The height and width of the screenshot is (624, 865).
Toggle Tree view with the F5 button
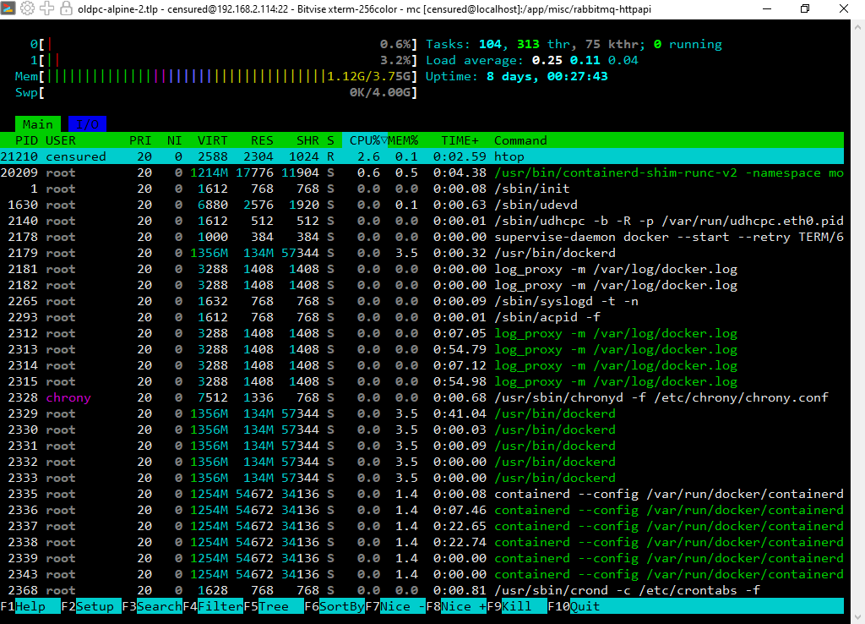pyautogui.click(x=274, y=606)
